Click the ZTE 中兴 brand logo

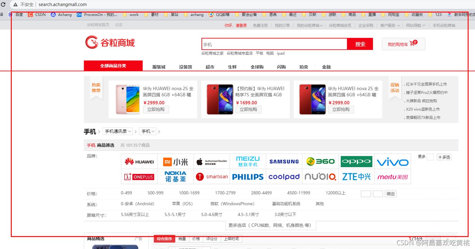coord(357,177)
